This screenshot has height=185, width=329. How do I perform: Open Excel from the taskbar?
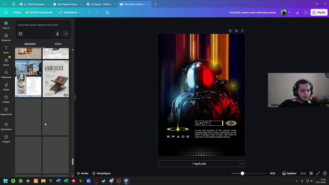pyautogui.click(x=66, y=181)
